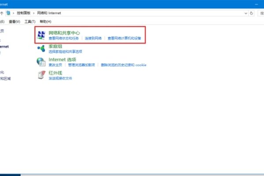
Task: Open 查看网络计算机和设备 link
Action: pyautogui.click(x=124, y=38)
